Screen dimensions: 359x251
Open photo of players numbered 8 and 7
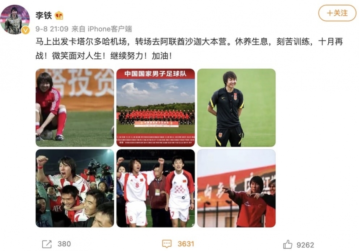coord(156,188)
